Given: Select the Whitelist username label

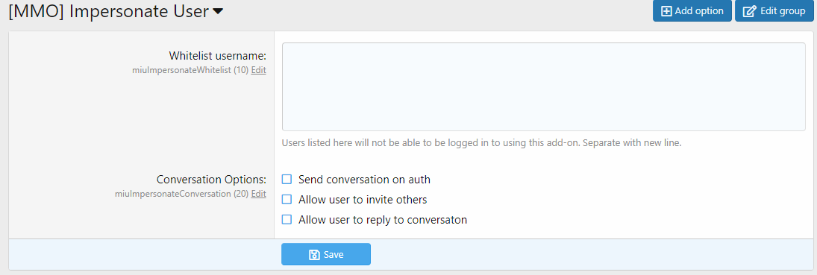Looking at the screenshot, I should pyautogui.click(x=218, y=55).
